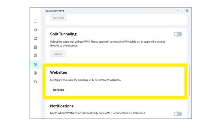The image size is (210, 131).
Task: Open the hamburger menu in the sidebar
Action: [x=35, y=21]
